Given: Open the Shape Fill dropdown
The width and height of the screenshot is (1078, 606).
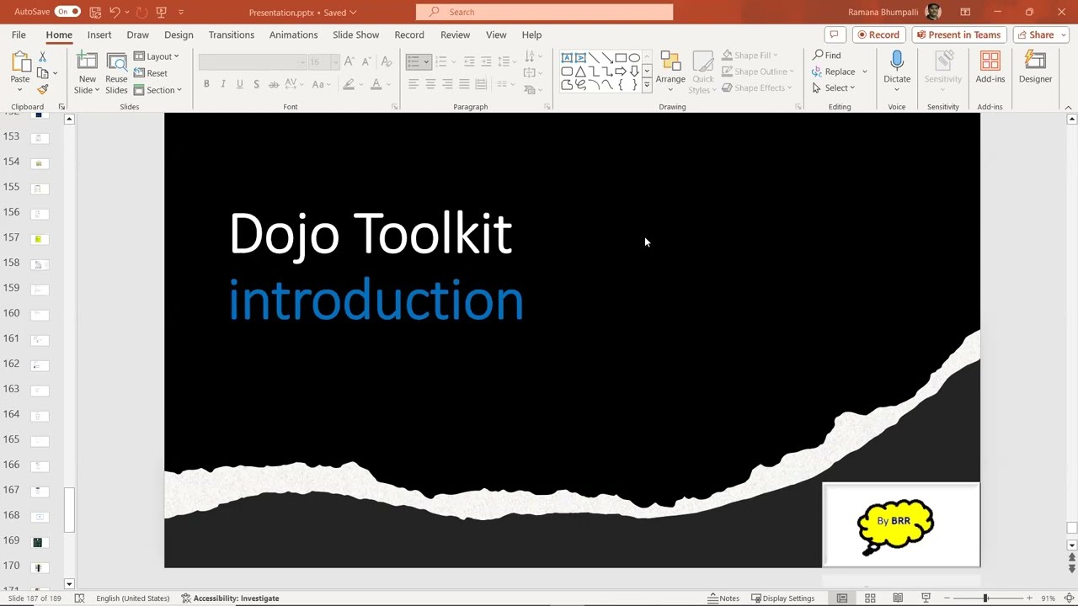Looking at the screenshot, I should click(x=750, y=56).
